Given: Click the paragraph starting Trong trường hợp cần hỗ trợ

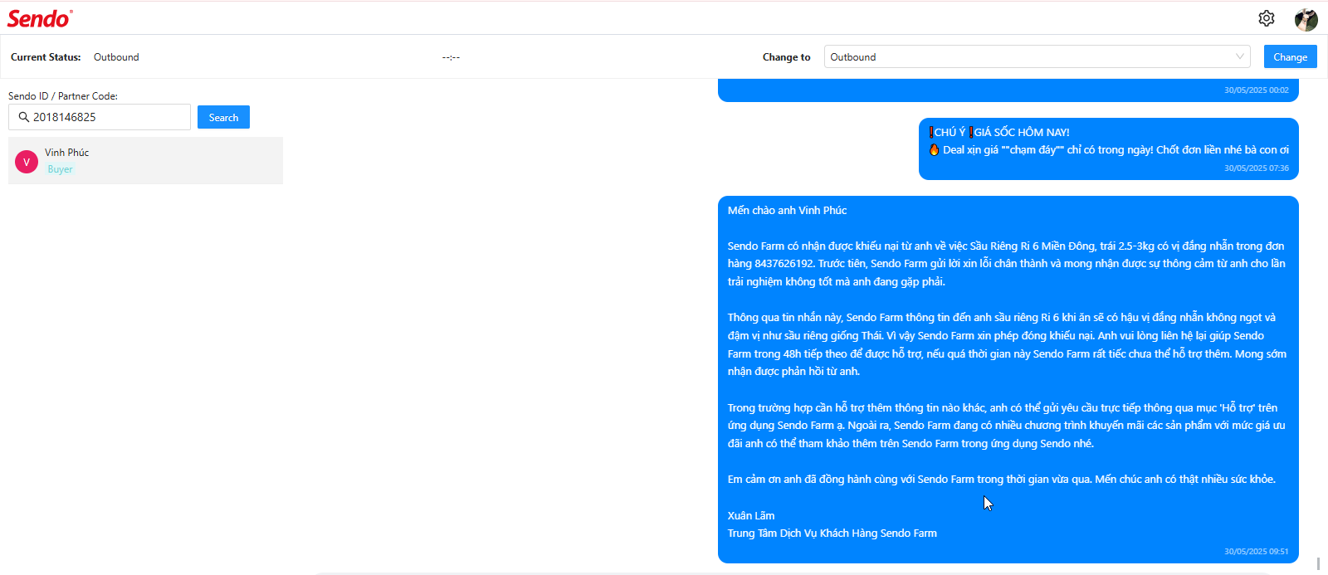Looking at the screenshot, I should click(1006, 426).
